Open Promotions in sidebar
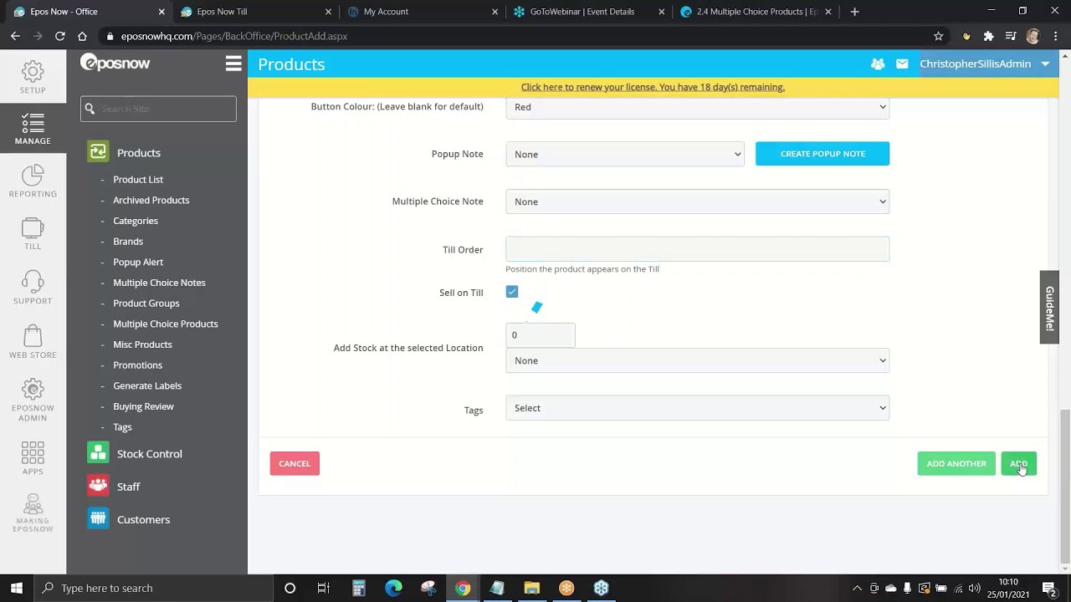1071x602 pixels. [138, 365]
